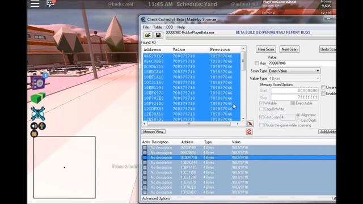363x204 pixels.
Task: Select the Alignment radio button
Action: coord(298,115)
